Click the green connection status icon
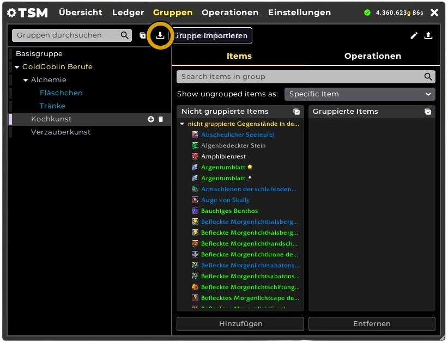 pyautogui.click(x=367, y=13)
